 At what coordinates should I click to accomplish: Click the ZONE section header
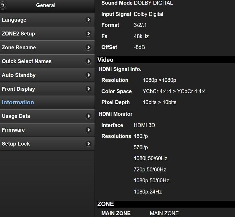[166, 204]
